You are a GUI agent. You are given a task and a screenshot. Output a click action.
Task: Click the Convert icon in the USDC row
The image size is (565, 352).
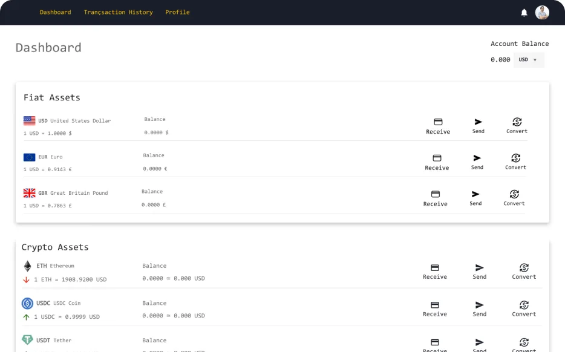click(524, 305)
